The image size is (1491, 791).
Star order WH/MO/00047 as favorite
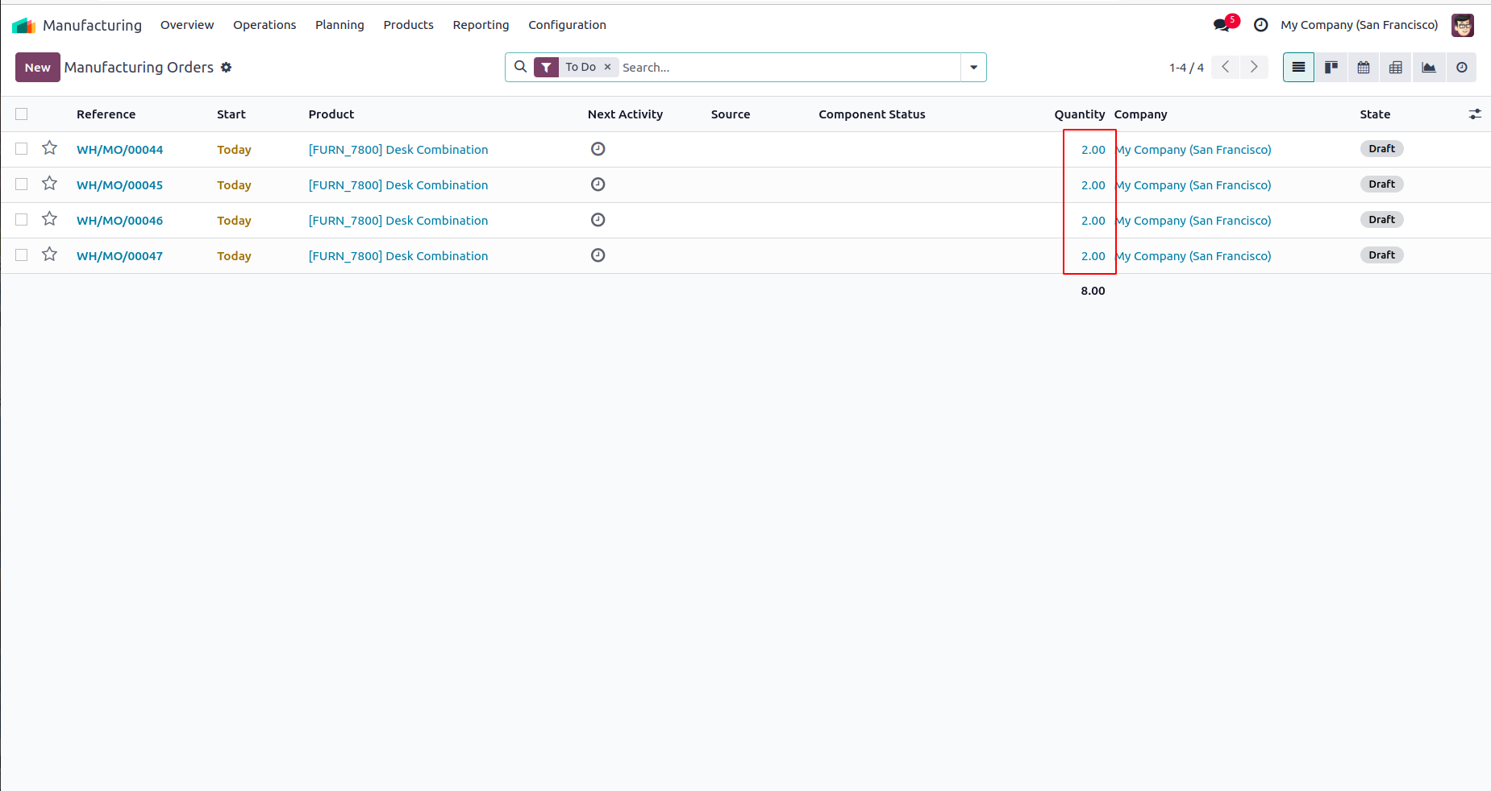coord(50,255)
